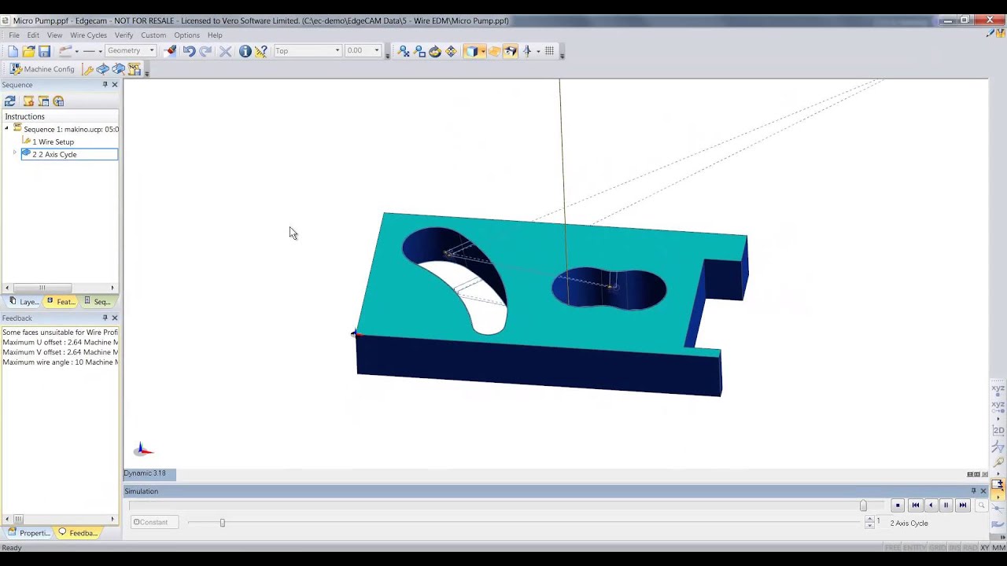1007x566 pixels.
Task: Click the Redo arrow icon
Action: (205, 51)
